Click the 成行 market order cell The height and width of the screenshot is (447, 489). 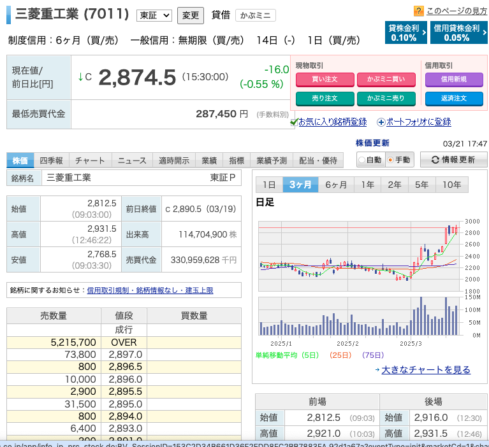pyautogui.click(x=124, y=330)
